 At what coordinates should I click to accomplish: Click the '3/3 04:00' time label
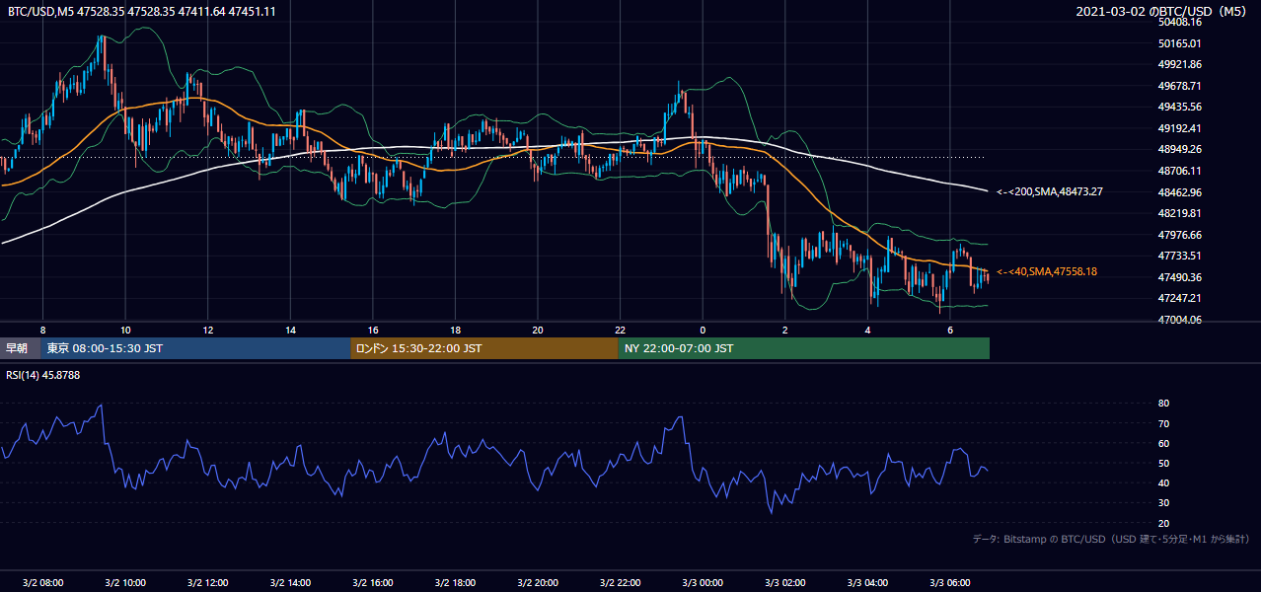click(x=866, y=582)
